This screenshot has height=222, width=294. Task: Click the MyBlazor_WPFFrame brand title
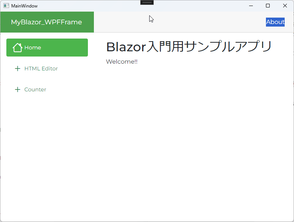click(x=46, y=22)
